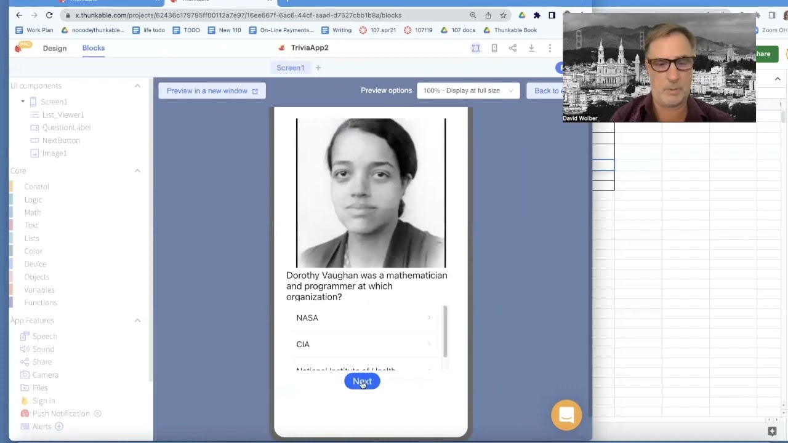788x443 pixels.
Task: Switch to the Blocks tab
Action: [94, 48]
